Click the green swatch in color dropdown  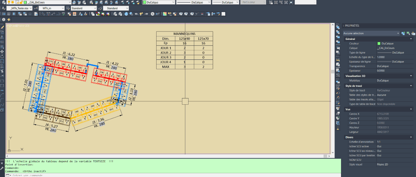click(144, 2)
